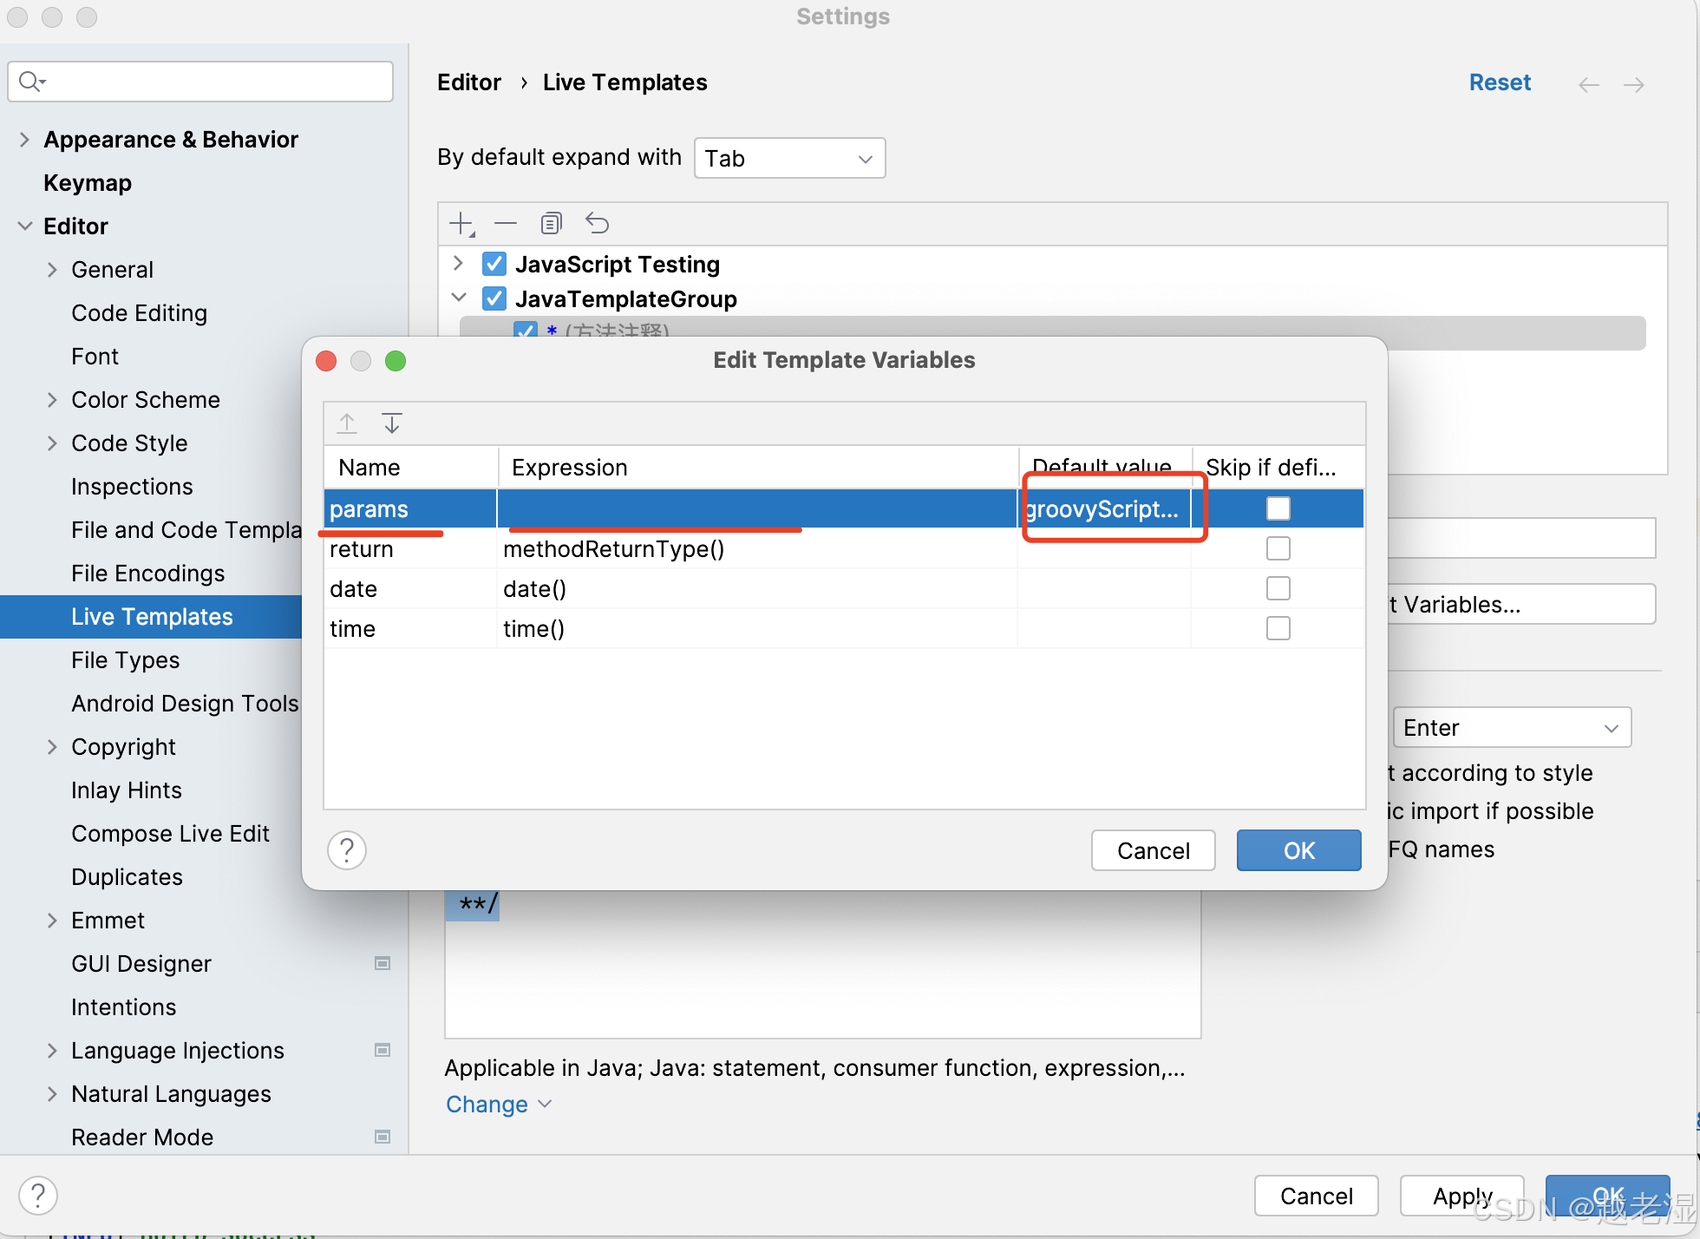The width and height of the screenshot is (1700, 1239).
Task: Click the restore deleted defaults icon
Action: [x=597, y=224]
